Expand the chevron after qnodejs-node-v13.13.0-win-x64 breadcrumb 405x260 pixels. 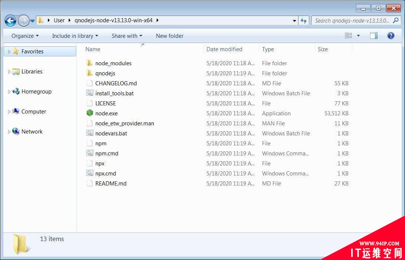click(157, 20)
